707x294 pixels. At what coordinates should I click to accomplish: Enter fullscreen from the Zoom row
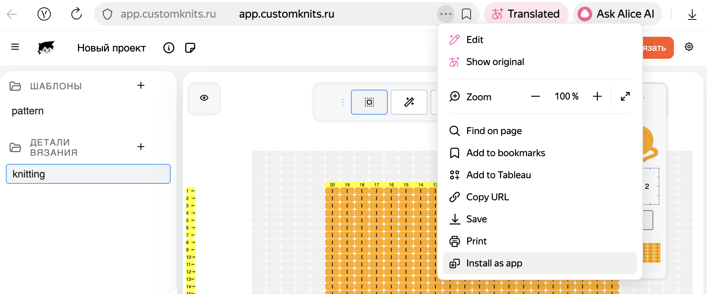[x=625, y=97]
